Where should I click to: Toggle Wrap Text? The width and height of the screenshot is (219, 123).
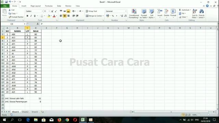91,11
